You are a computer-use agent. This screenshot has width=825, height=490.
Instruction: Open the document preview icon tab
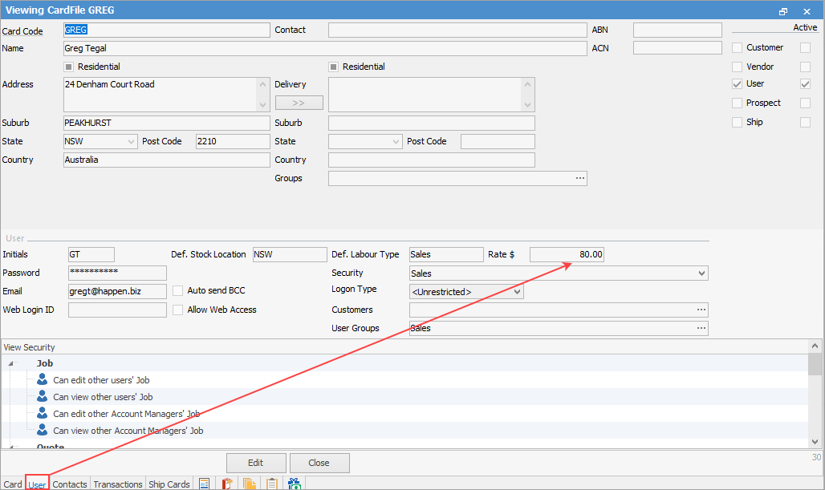[205, 484]
